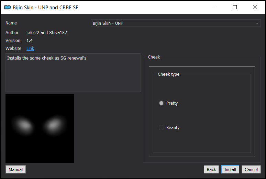Image resolution: width=266 pixels, height=179 pixels.
Task: Click Install to apply the mod
Action: click(230, 169)
